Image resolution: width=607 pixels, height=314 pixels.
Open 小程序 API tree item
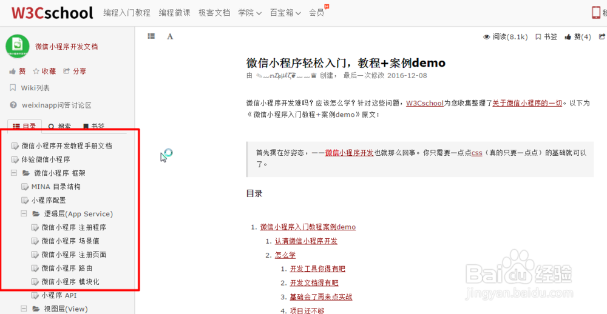point(59,295)
